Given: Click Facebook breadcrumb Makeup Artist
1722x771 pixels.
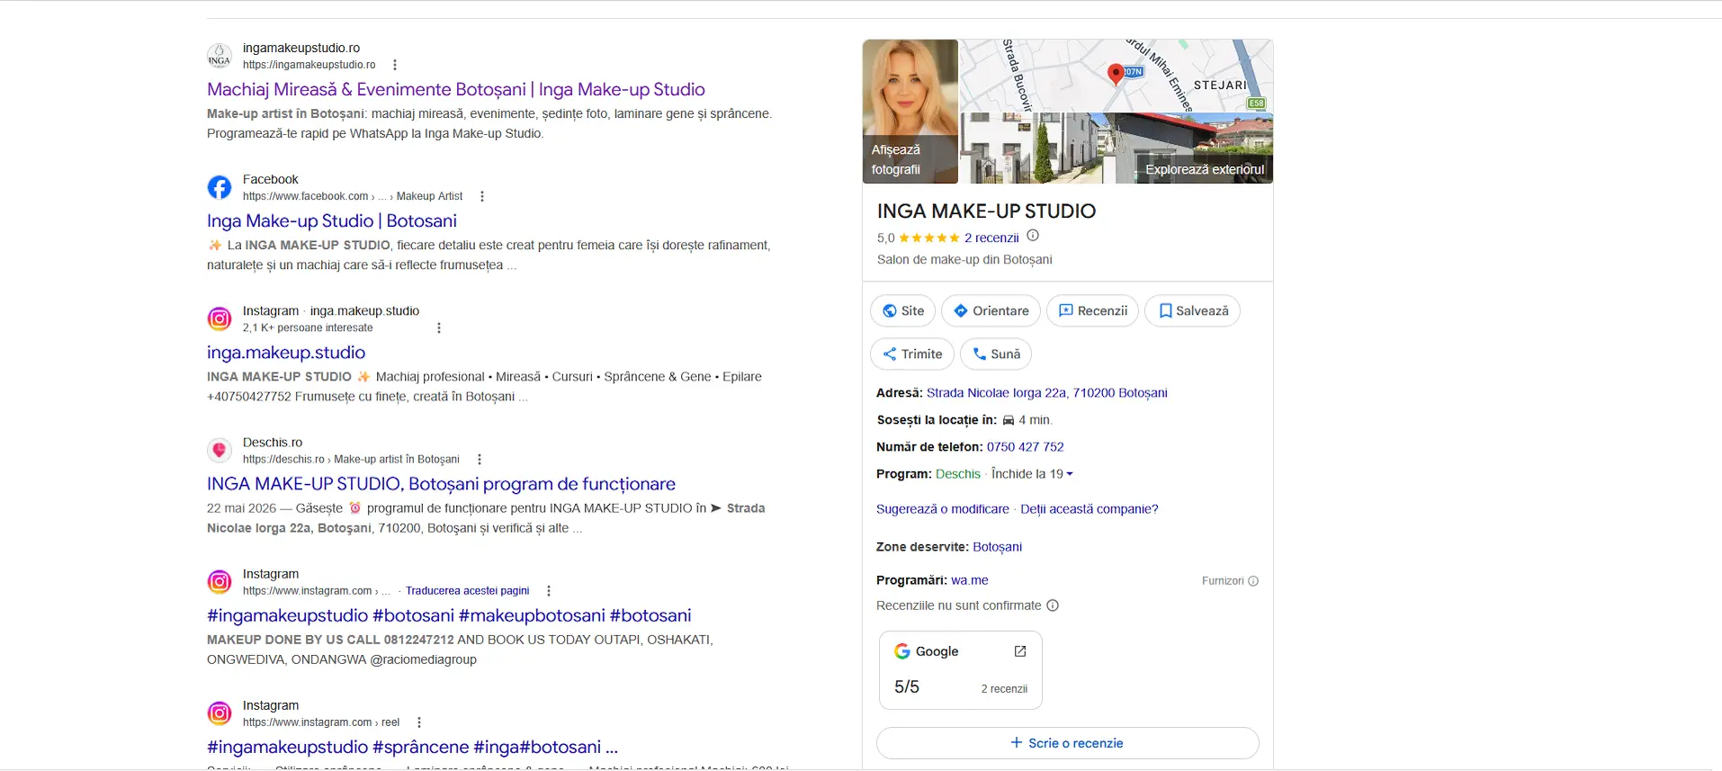Looking at the screenshot, I should 429,196.
